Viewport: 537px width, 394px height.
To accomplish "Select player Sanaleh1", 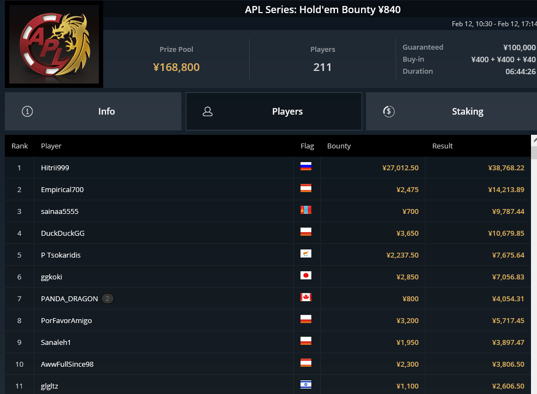I will click(56, 342).
